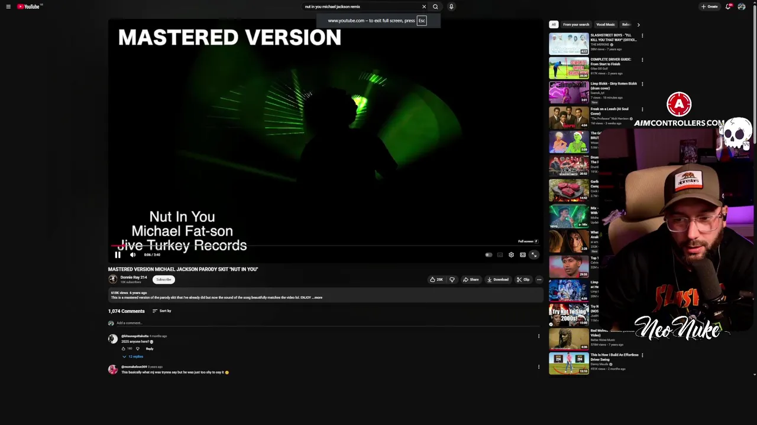Open options for mcmakelove369 comment
This screenshot has height=425, width=757.
[539, 367]
